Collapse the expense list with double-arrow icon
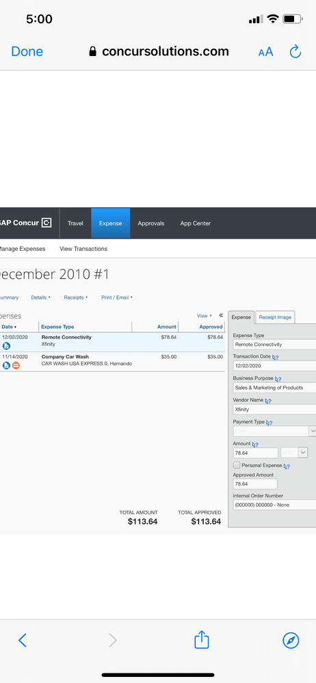Screen dimensions: 316x683 pyautogui.click(x=221, y=315)
